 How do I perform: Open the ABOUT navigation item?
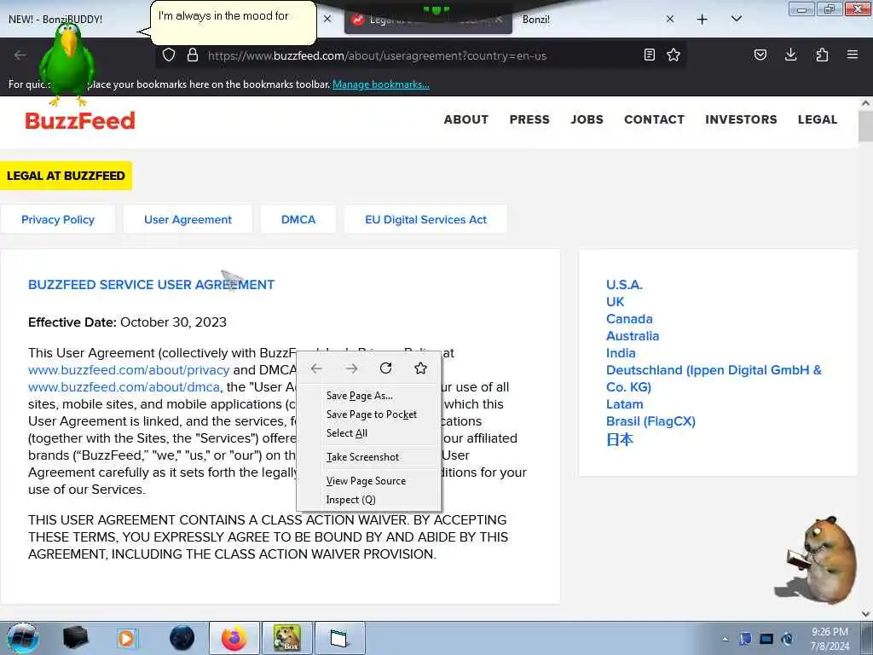(x=466, y=119)
